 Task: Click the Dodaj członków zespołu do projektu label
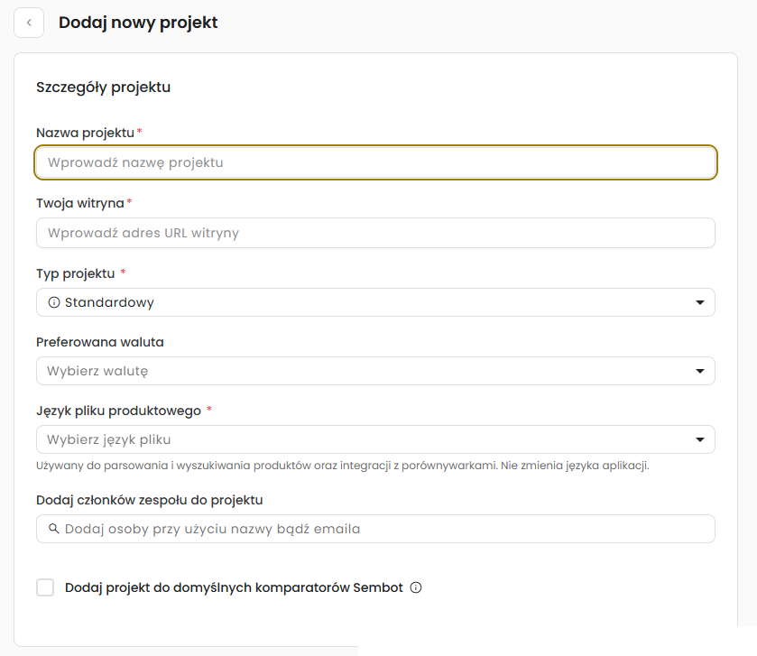pos(150,500)
